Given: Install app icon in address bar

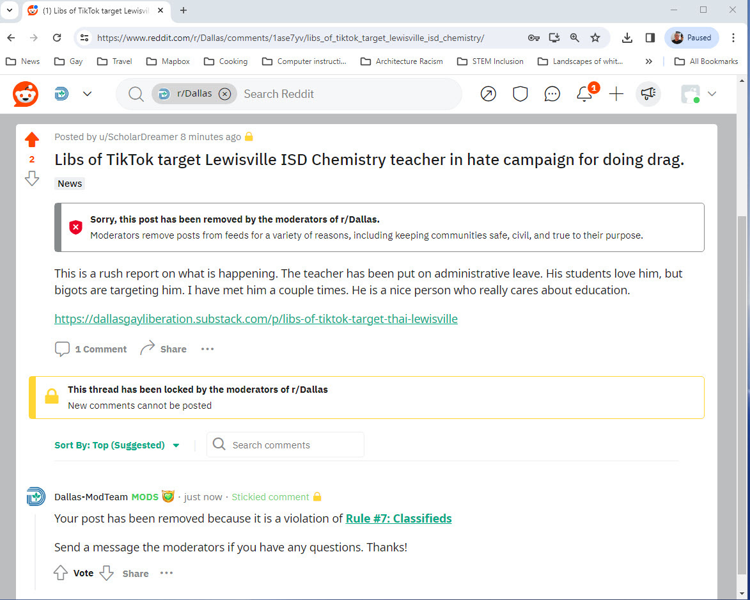Looking at the screenshot, I should pos(554,38).
